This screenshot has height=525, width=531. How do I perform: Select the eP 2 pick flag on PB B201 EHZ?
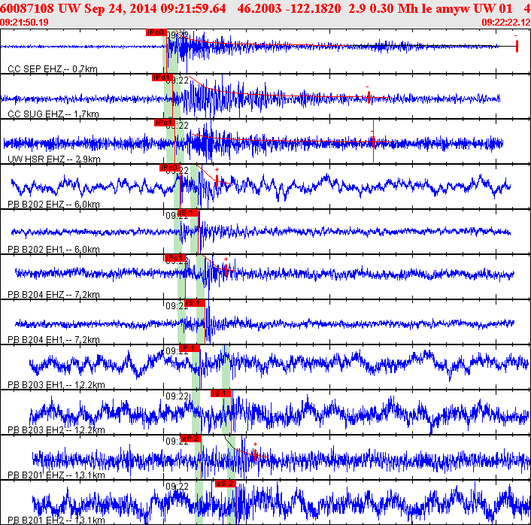(x=191, y=439)
